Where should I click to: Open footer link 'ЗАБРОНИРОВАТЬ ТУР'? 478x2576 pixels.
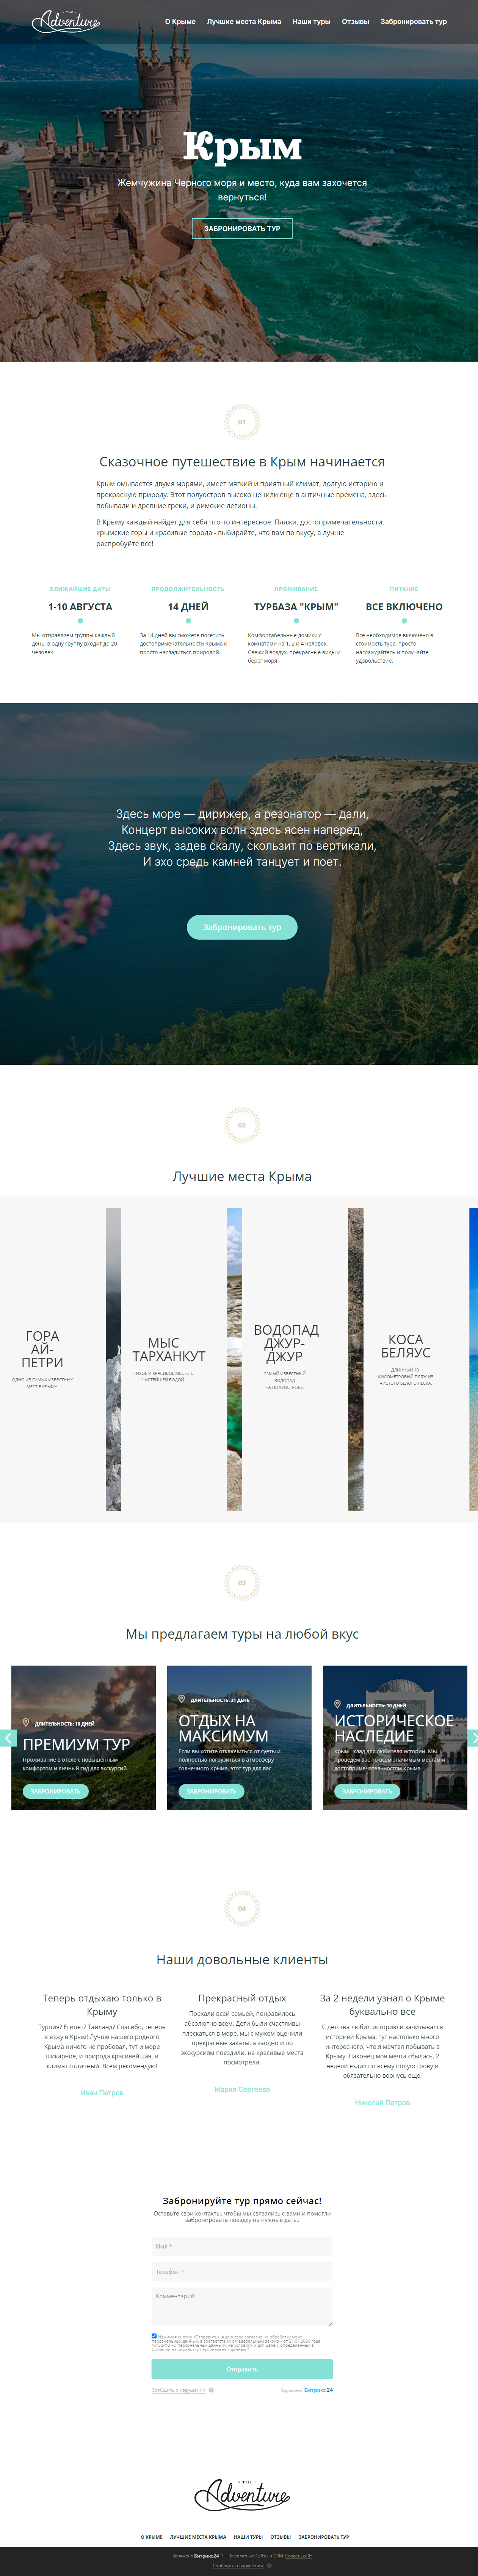click(323, 2537)
